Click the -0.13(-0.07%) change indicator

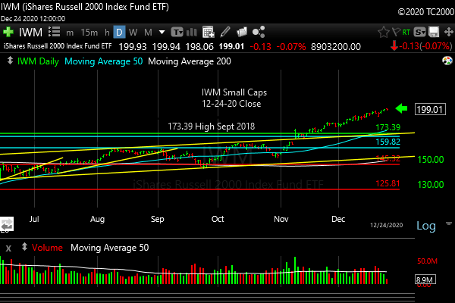click(x=422, y=46)
